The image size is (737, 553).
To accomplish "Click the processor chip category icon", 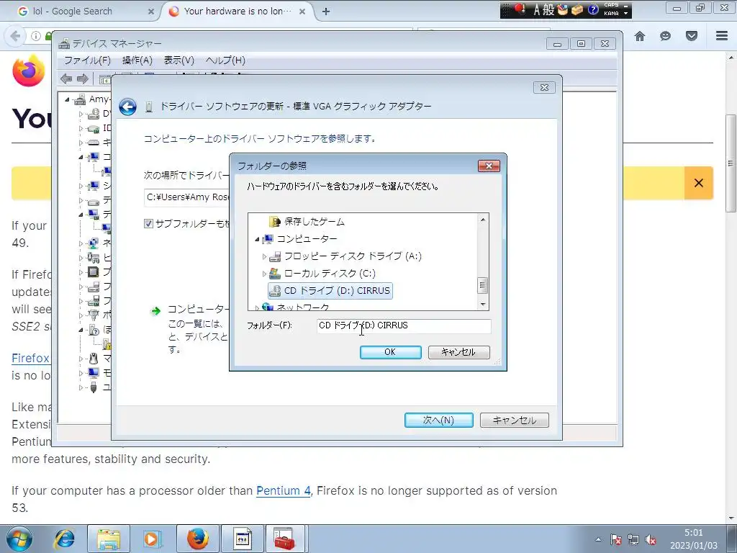I will tap(94, 271).
